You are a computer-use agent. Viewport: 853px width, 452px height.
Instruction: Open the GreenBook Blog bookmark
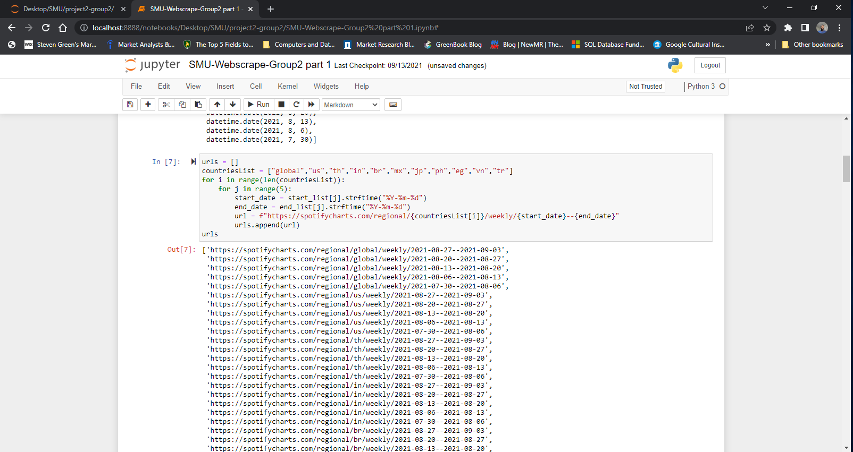tap(453, 45)
